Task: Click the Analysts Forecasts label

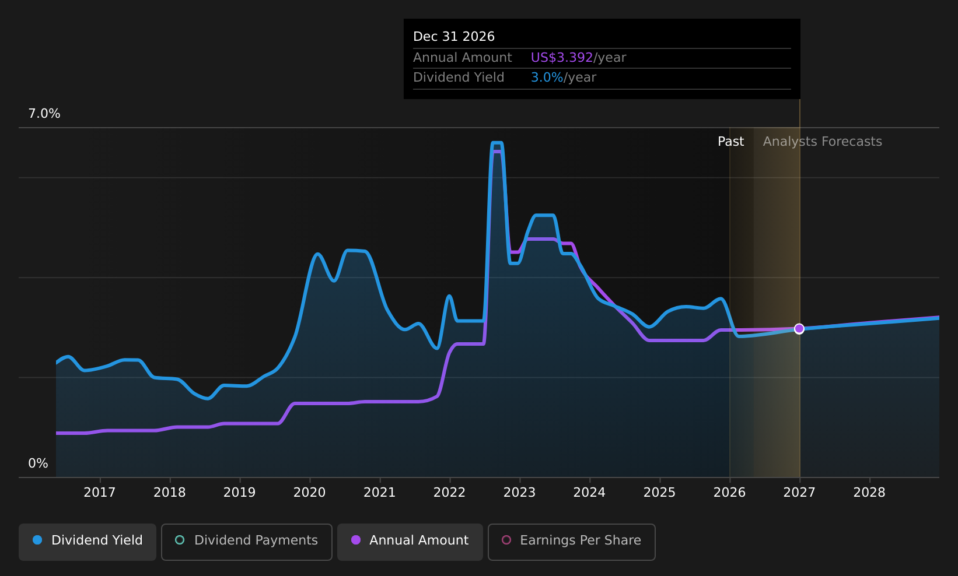Action: click(x=823, y=142)
